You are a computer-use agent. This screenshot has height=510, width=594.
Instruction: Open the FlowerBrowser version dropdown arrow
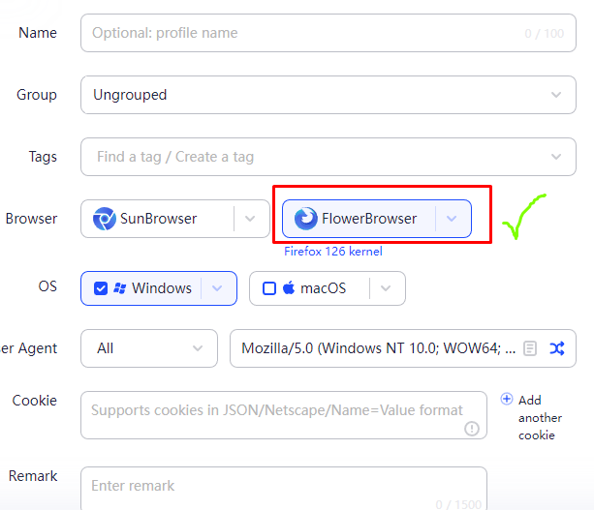(452, 219)
